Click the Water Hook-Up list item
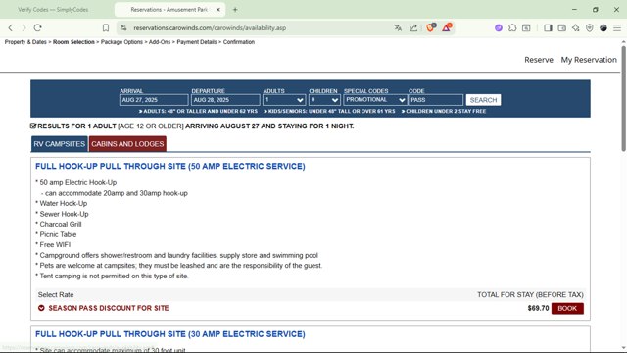 click(61, 203)
